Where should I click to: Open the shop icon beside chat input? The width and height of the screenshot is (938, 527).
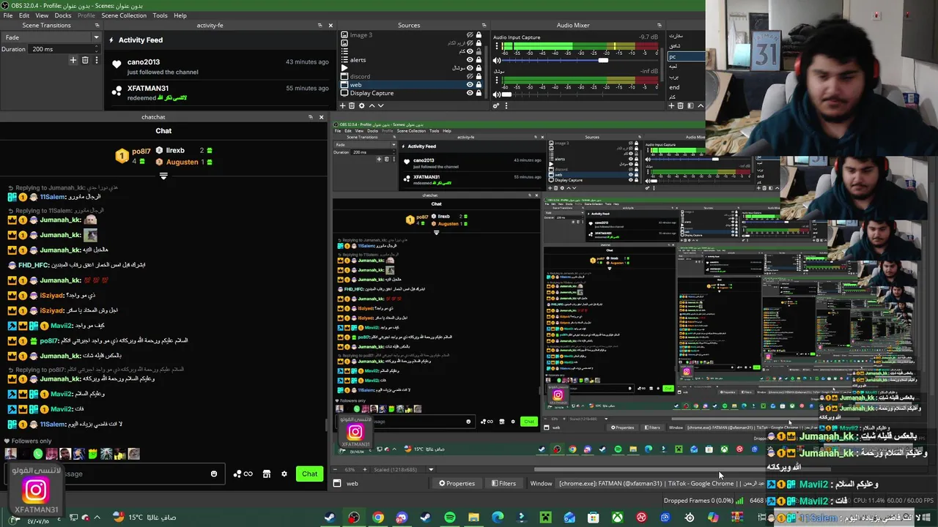tap(267, 474)
